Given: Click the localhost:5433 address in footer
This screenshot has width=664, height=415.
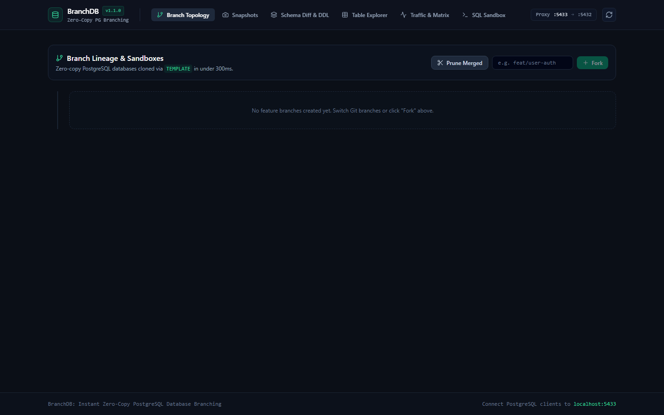Looking at the screenshot, I should click(595, 404).
